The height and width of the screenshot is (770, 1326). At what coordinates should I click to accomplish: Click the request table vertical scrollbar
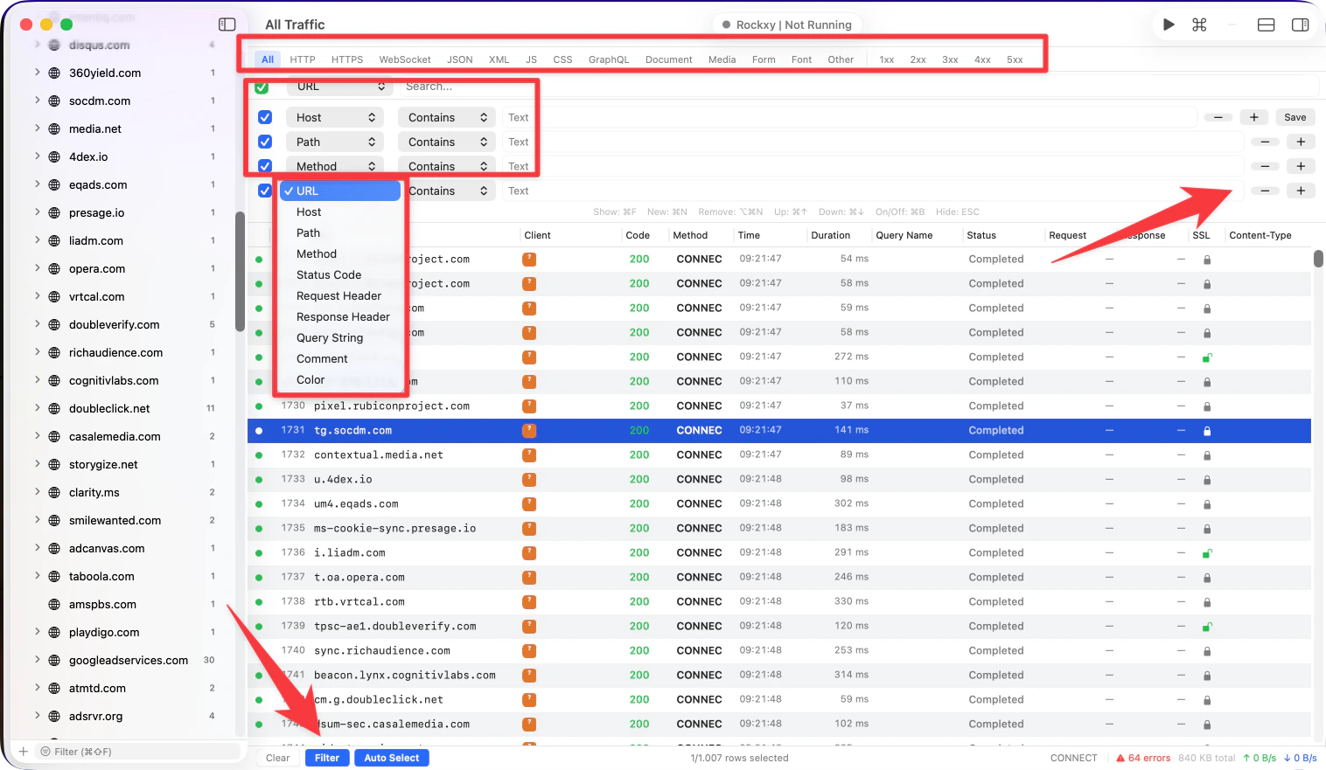pyautogui.click(x=1318, y=259)
